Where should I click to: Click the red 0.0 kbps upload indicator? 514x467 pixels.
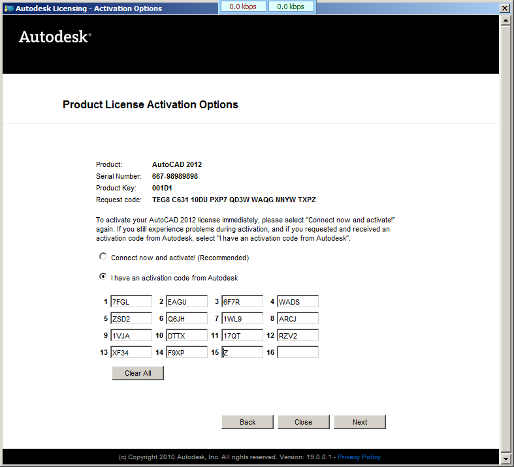pos(243,7)
